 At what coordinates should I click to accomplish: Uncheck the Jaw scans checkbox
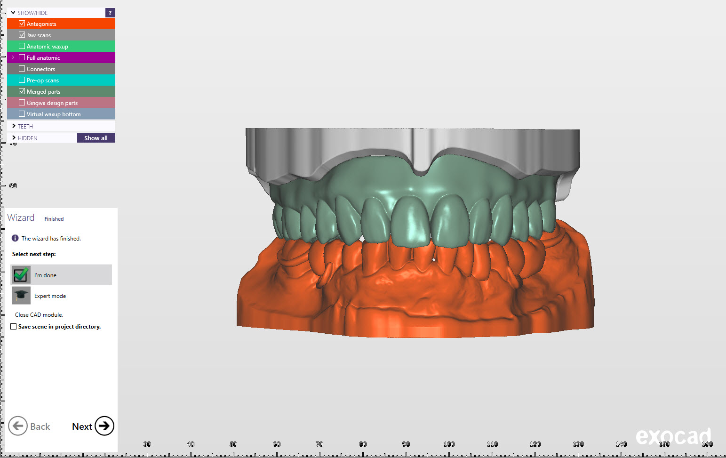(x=22, y=35)
